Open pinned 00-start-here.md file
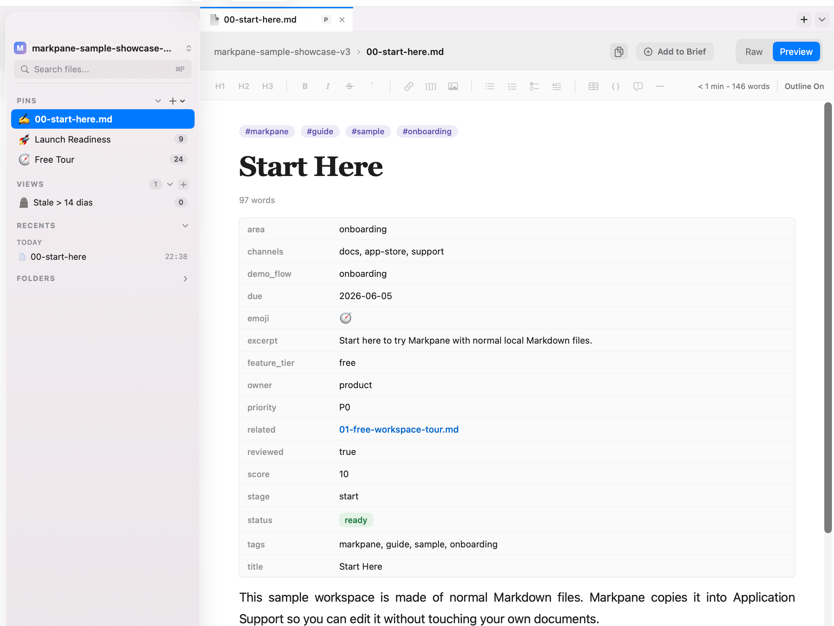834x626 pixels. coord(103,119)
